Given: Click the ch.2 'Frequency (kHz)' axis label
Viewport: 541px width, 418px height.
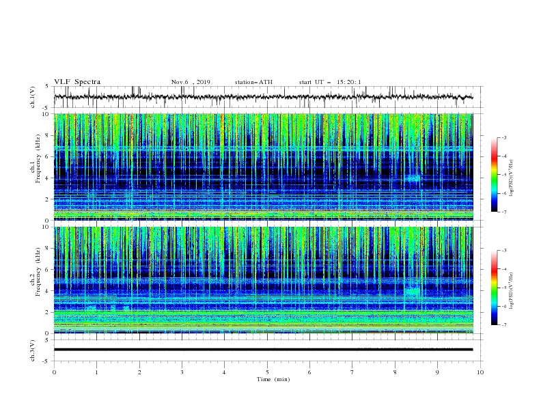Looking at the screenshot, I should (x=38, y=271).
